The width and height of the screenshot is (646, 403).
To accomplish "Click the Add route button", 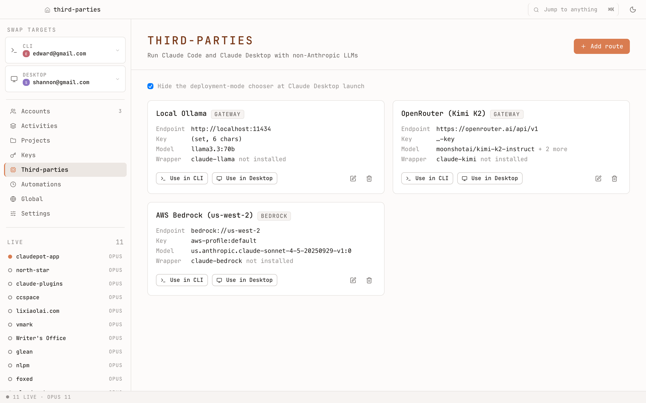I will coord(601,46).
